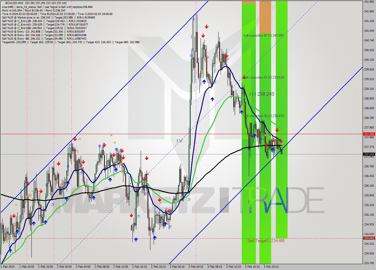This screenshot has width=376, height=270.
Task: Click the '1 Feb 16:00' time label
Action: point(27,267)
